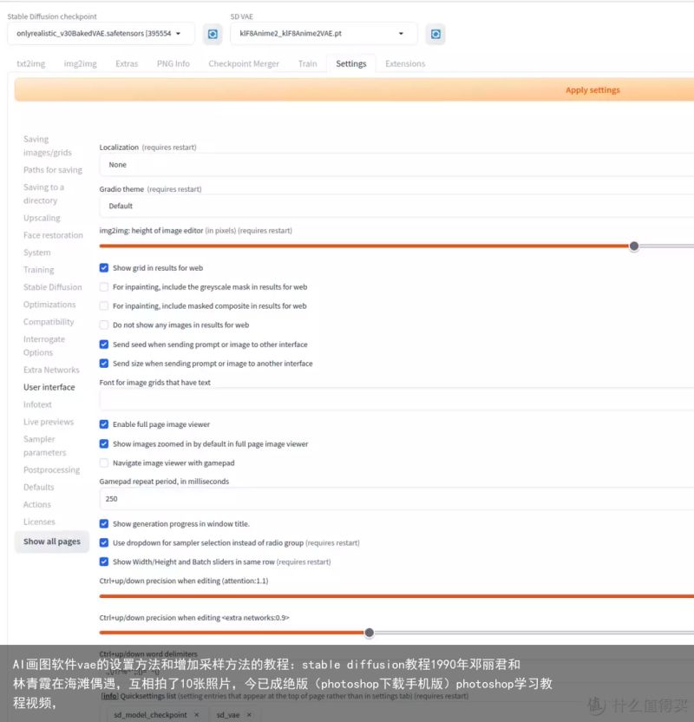Open the Train tab
694x722 pixels.
307,63
